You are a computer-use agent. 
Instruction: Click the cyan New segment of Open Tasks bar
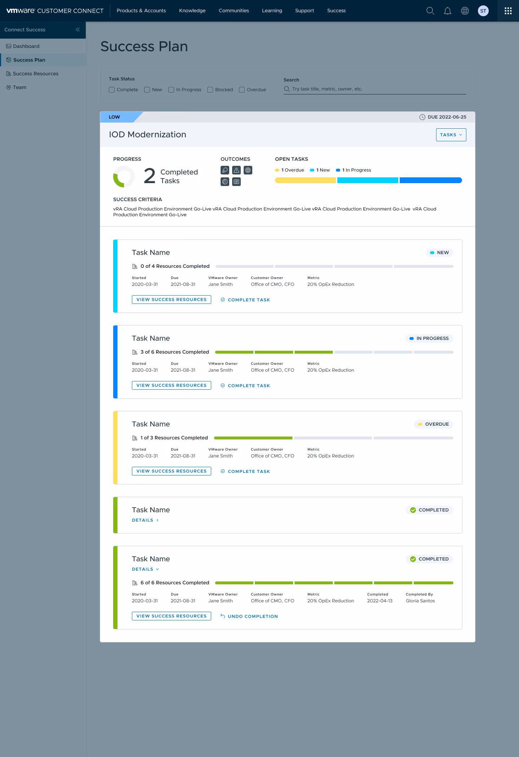[x=368, y=180]
